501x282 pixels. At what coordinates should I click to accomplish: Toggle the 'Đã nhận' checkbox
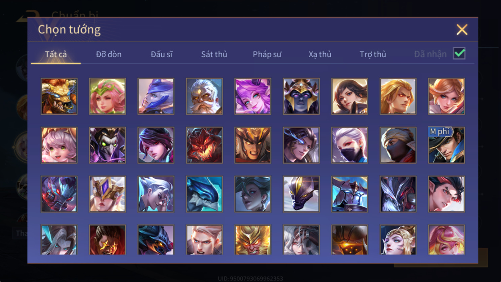(459, 54)
